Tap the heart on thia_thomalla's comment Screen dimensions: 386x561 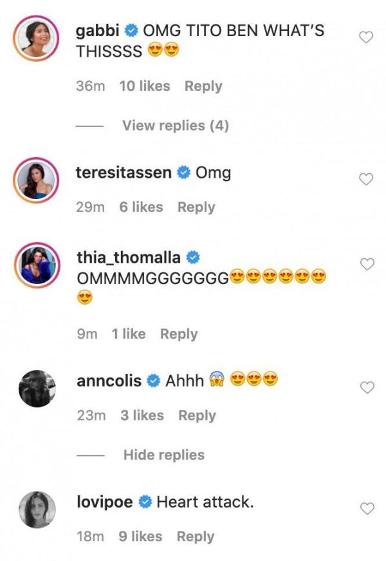tap(365, 264)
